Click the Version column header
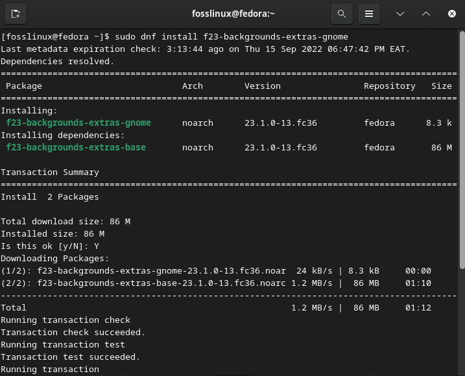The width and height of the screenshot is (465, 376). click(x=263, y=86)
